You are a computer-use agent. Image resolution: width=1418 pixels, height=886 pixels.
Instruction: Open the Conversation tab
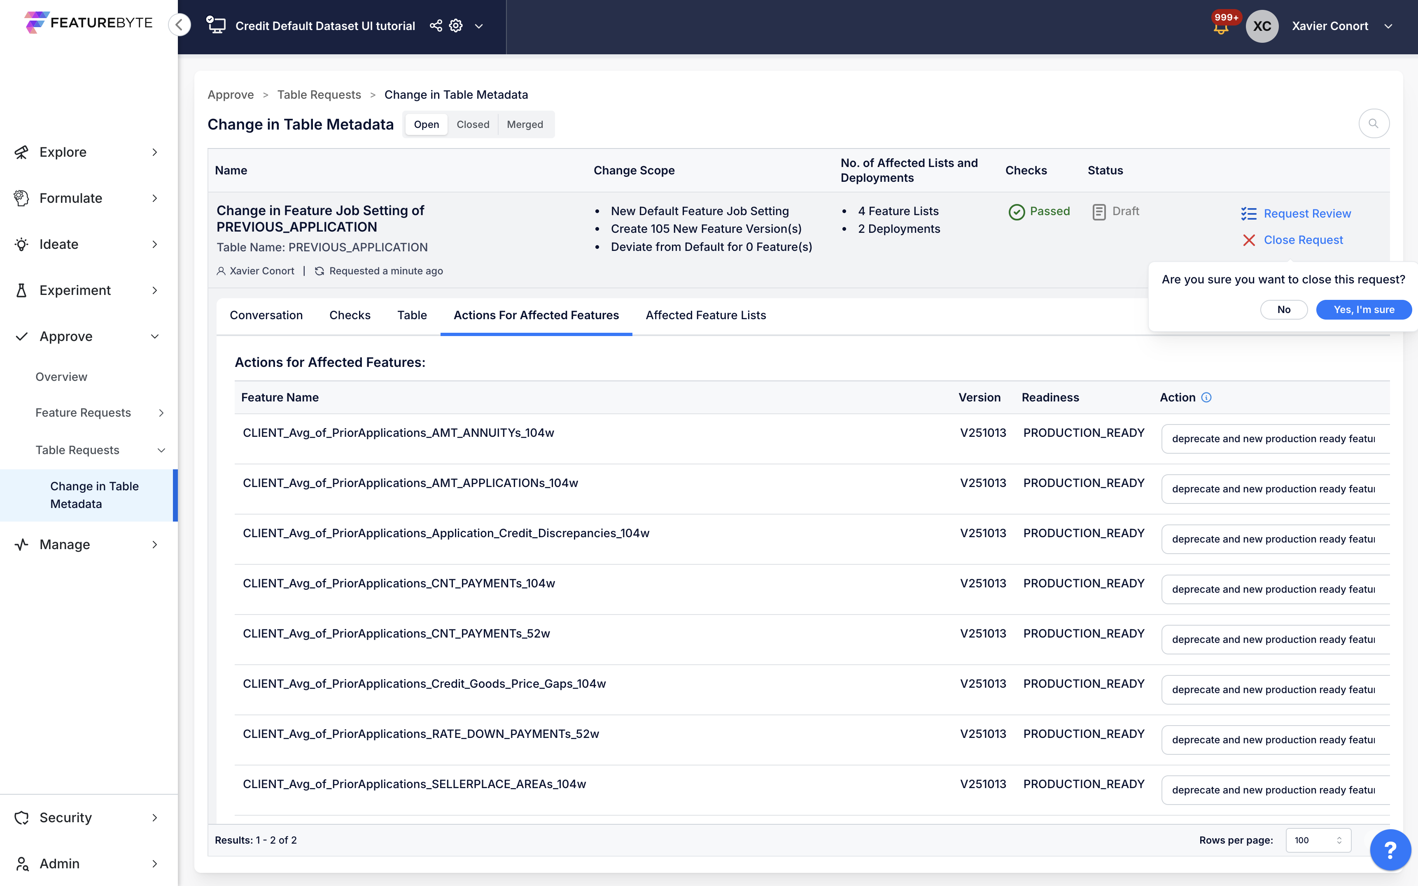[x=266, y=315]
